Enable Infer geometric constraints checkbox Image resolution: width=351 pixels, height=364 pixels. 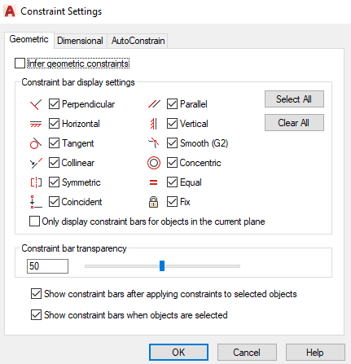pos(20,64)
